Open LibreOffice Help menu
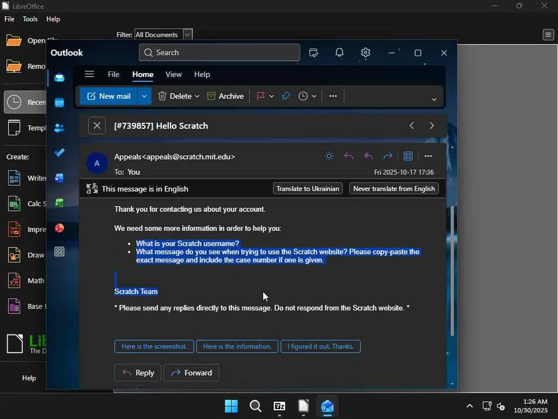558x419 pixels. click(53, 19)
